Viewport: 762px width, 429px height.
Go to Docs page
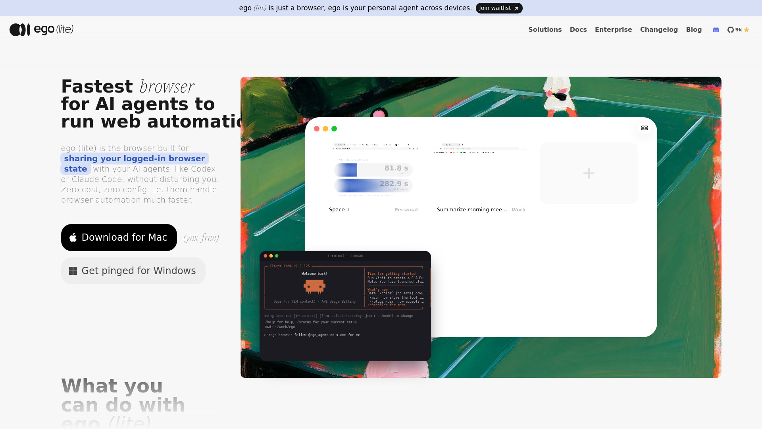tap(578, 30)
